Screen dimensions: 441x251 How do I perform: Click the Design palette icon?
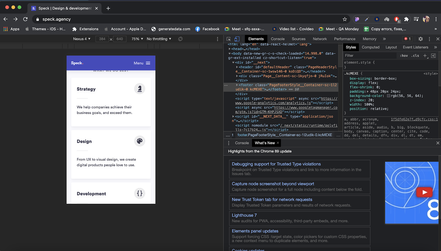tap(140, 141)
